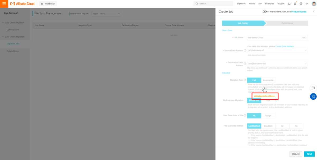Click the Cancel button
The width and height of the screenshot is (317, 160).
click(x=296, y=154)
